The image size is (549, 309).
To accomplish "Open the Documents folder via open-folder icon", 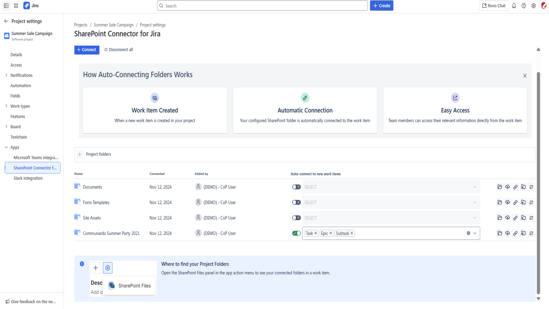I will point(500,187).
